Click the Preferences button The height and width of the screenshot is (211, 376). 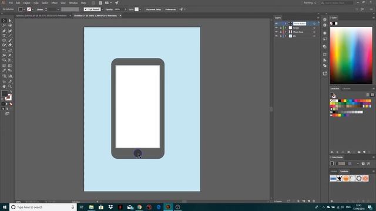coord(170,9)
